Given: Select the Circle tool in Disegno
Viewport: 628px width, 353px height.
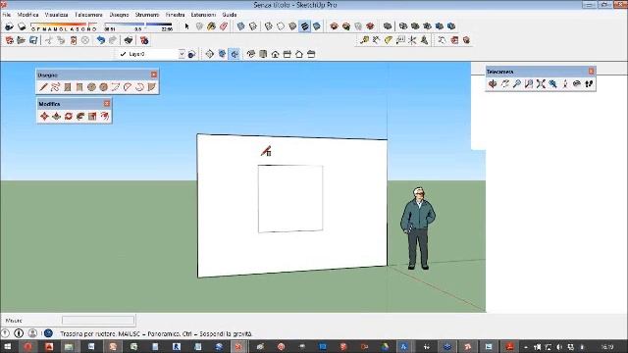Looking at the screenshot, I should coord(91,87).
